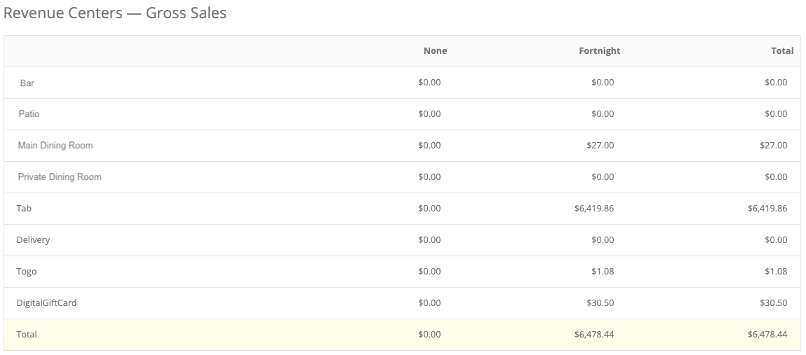Screen dimensions: 806x355
Task: Click the Delivery row's None column $0.00 value
Action: 429,240
